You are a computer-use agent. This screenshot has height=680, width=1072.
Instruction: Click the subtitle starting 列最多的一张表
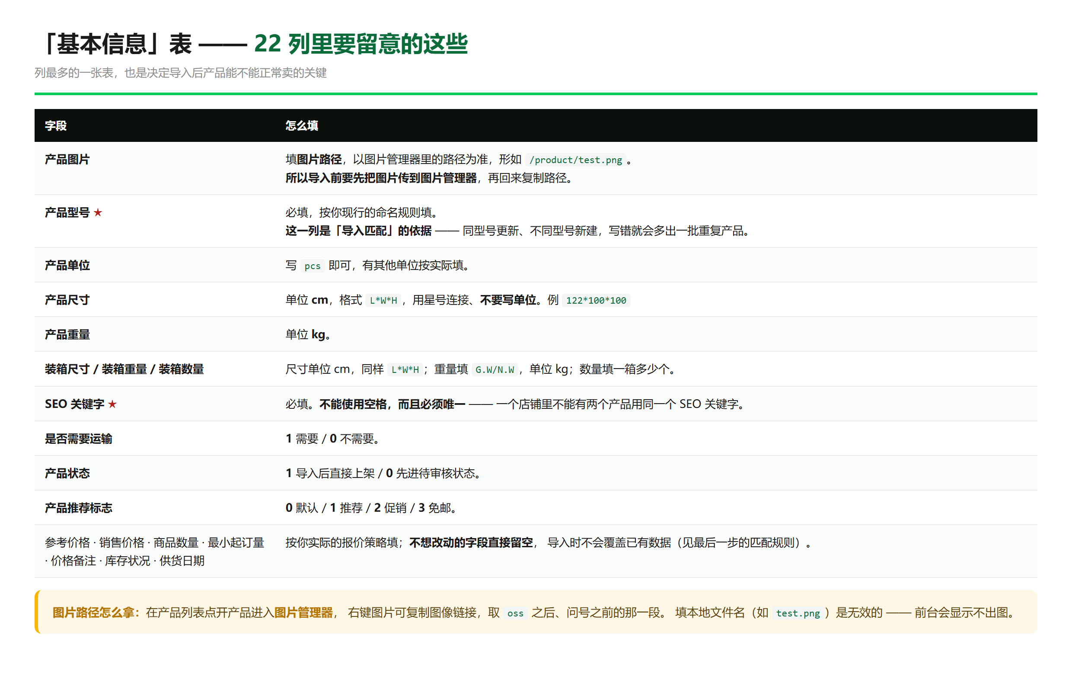(181, 73)
